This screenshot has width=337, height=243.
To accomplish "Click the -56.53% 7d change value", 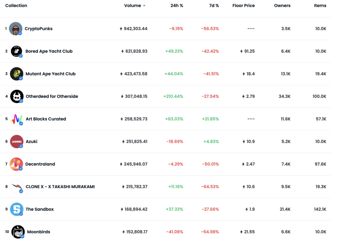I will coord(210,29).
